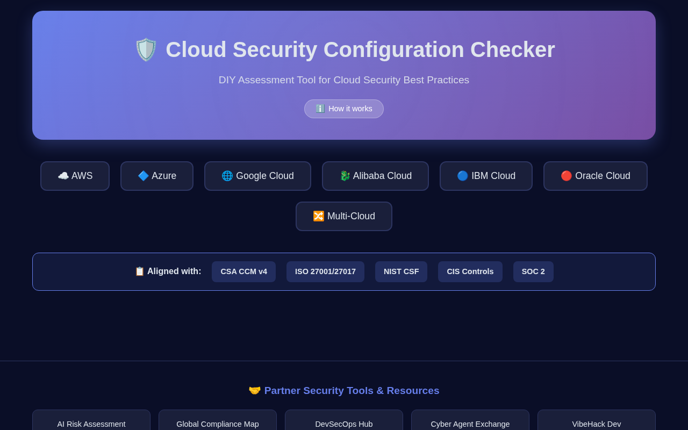Switch to the Google Cloud tab
The width and height of the screenshot is (688, 430).
257,176
